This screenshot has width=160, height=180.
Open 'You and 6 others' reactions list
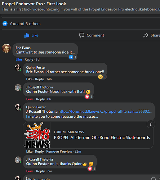click(25, 24)
